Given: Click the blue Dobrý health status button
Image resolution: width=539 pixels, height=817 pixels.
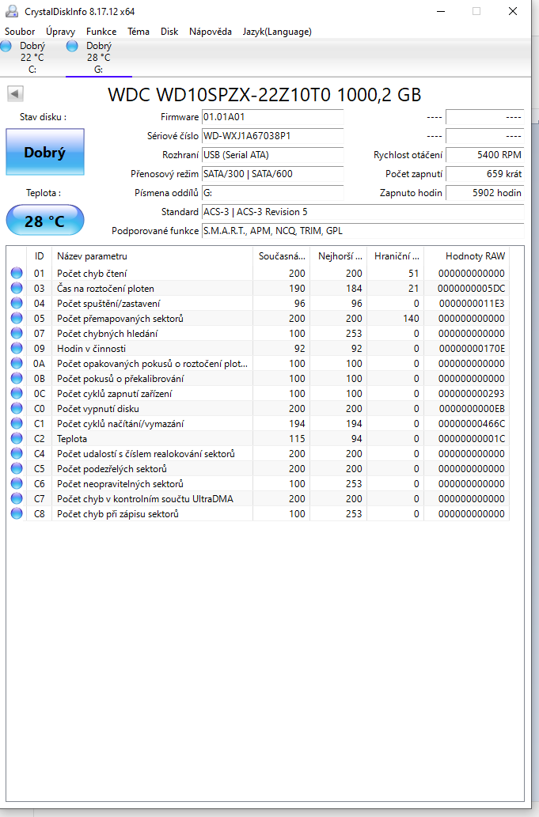Looking at the screenshot, I should coord(44,153).
